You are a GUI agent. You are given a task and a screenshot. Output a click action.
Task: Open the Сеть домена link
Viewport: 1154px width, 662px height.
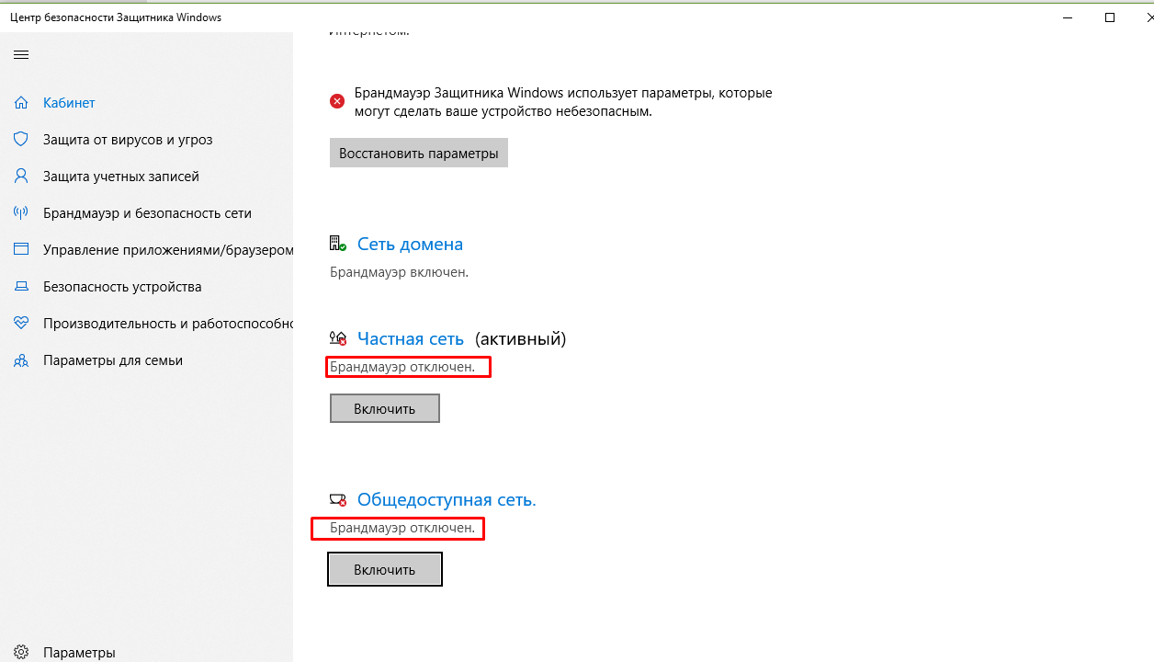click(410, 244)
